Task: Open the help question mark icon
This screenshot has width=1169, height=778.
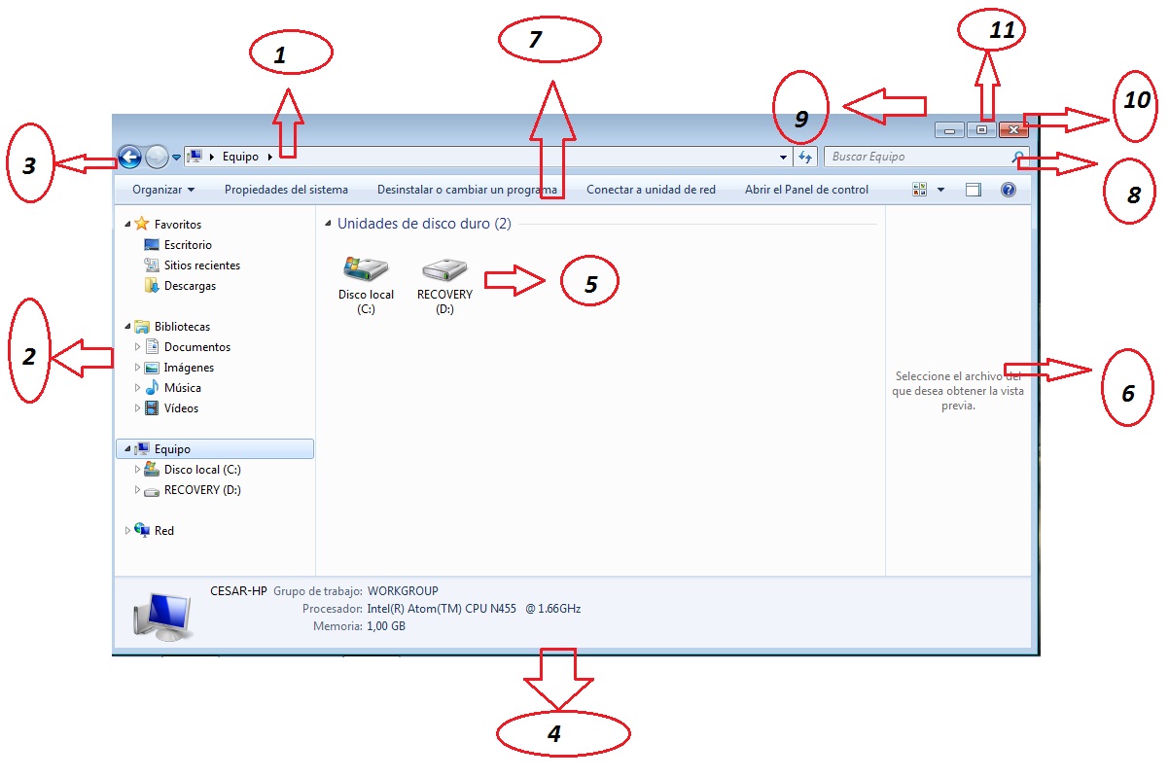Action: click(x=1008, y=190)
